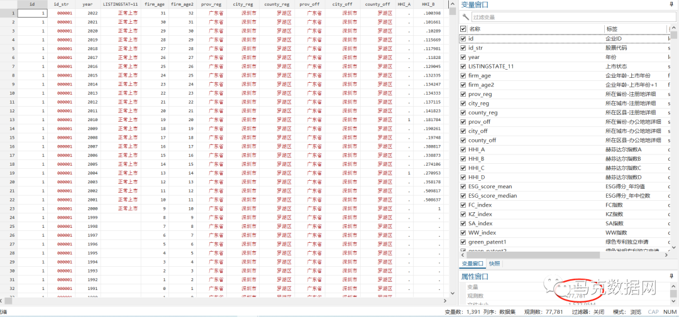Click the year cell showing 2010

(x=87, y=119)
